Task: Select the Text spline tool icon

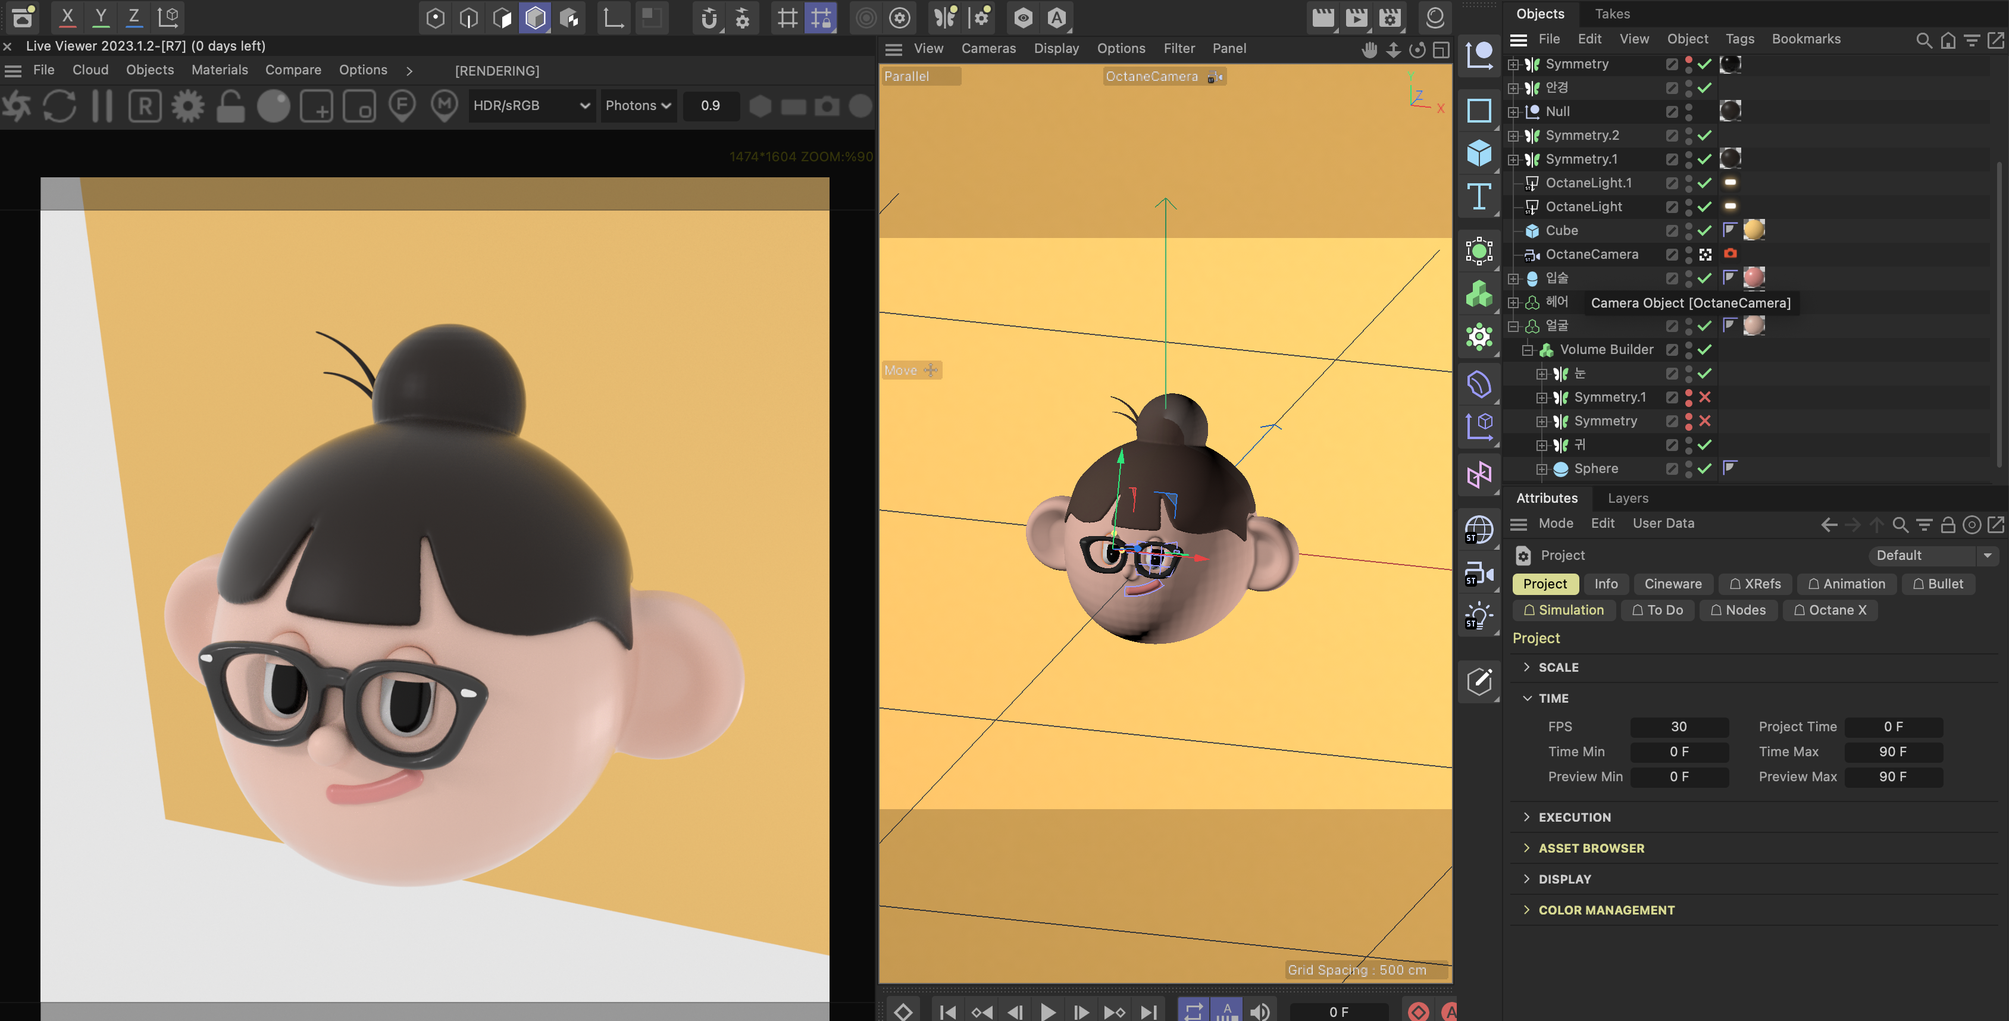Action: (1479, 196)
